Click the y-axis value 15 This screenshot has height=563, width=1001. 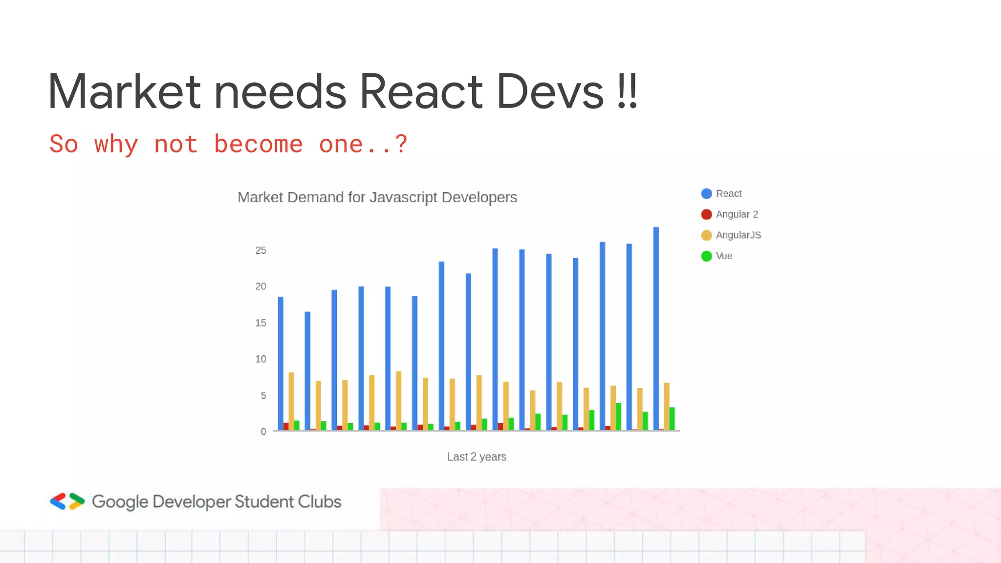[261, 323]
